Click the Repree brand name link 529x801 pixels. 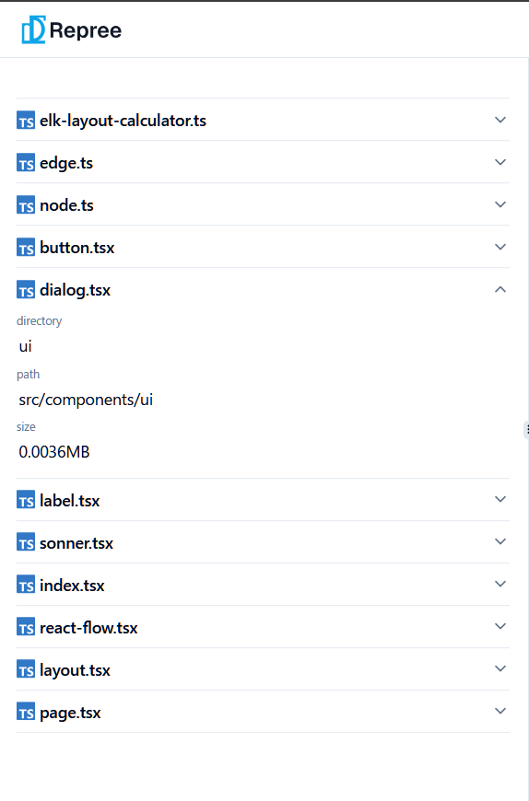[86, 30]
